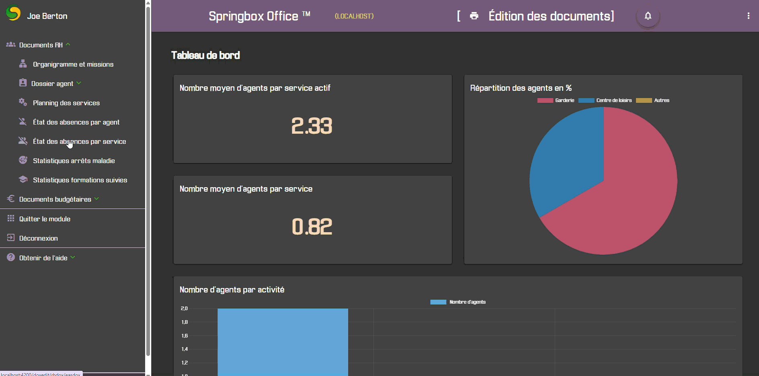
Task: Click the printer icon in the header
Action: (474, 16)
